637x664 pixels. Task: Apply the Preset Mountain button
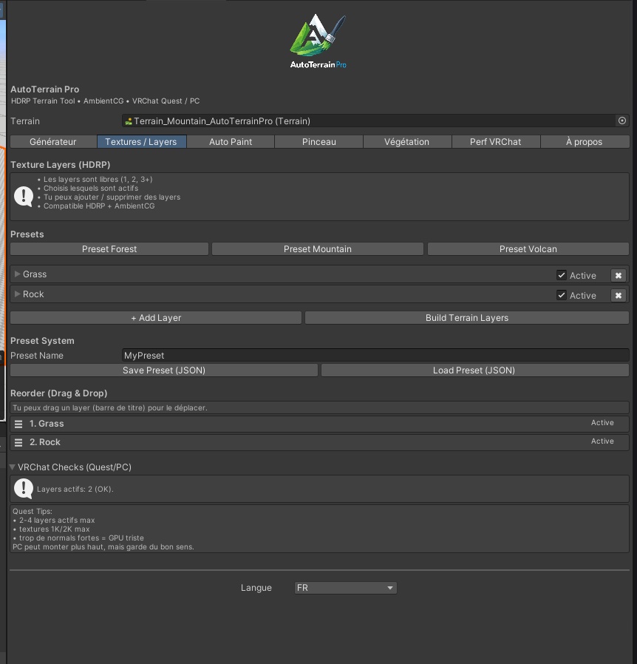318,249
